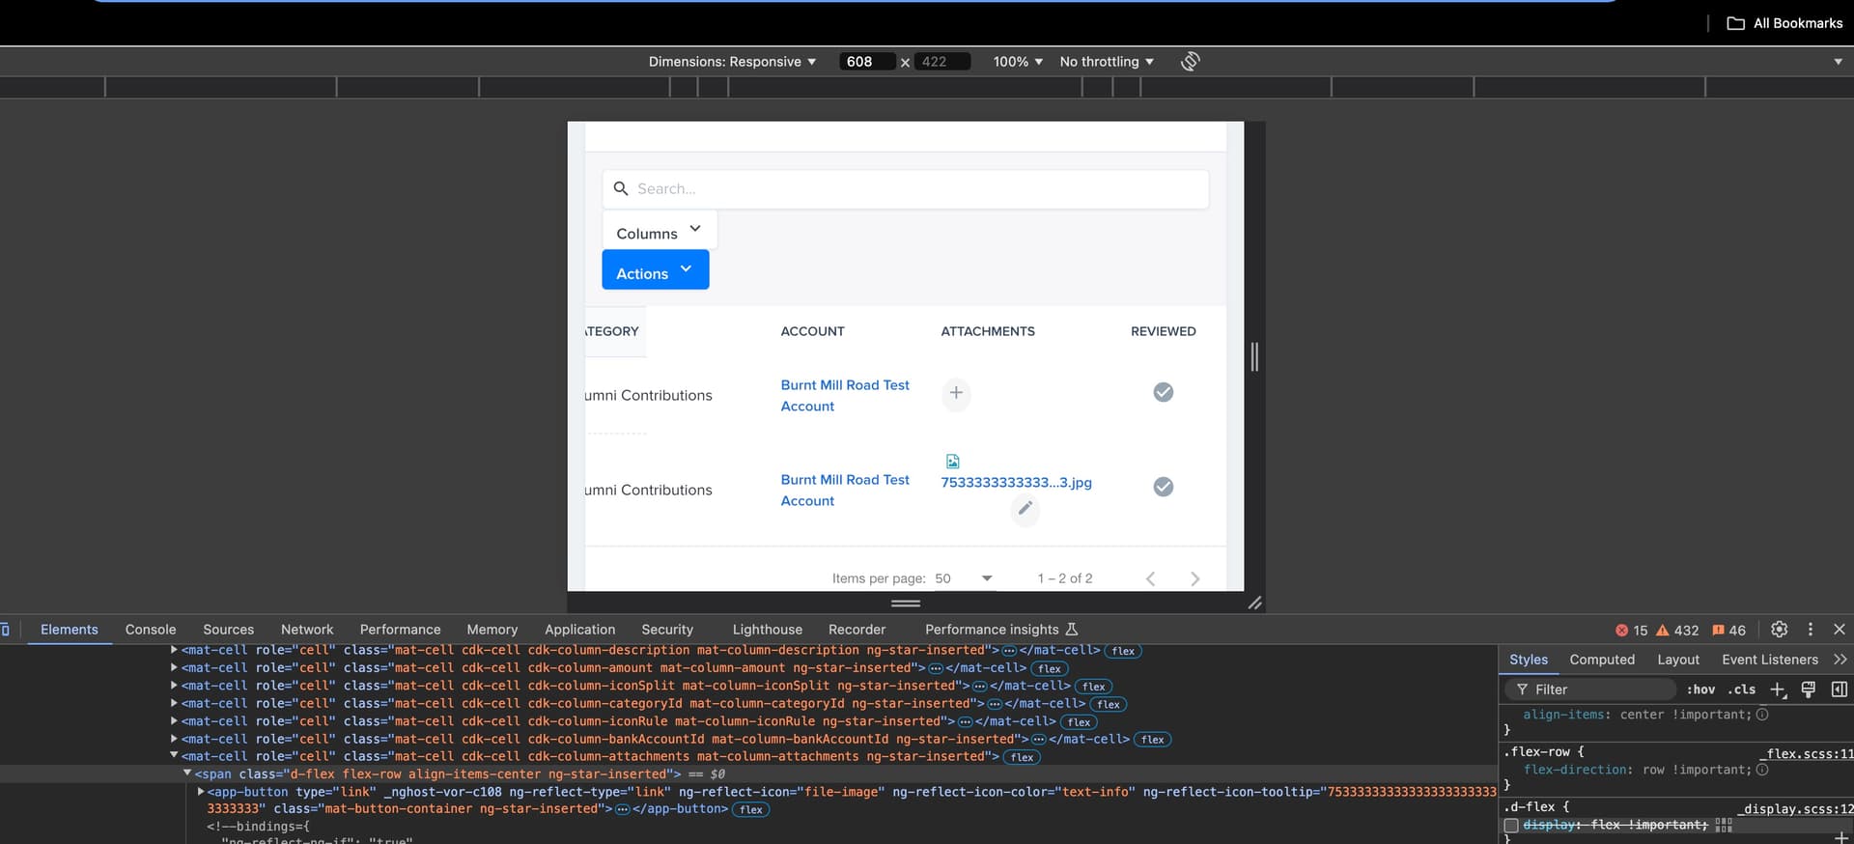Expand the categoryId mat-cell node
The width and height of the screenshot is (1854, 844).
click(x=174, y=703)
